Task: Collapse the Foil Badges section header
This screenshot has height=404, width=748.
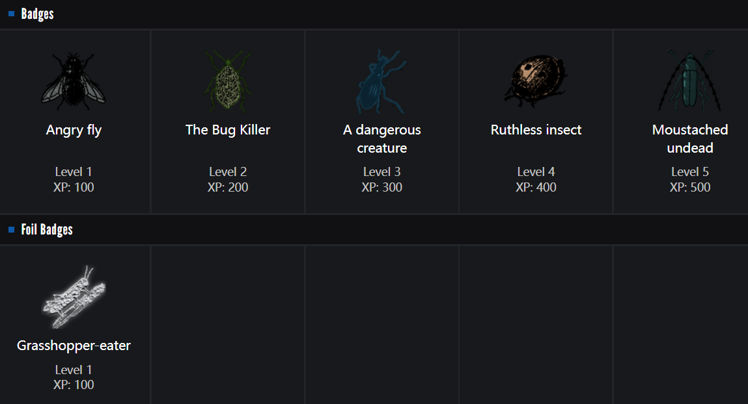Action: [47, 229]
